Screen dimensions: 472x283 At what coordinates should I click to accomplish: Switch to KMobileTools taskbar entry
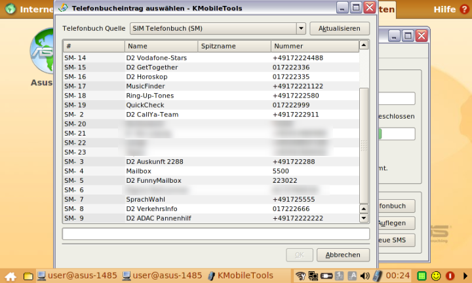coord(241,276)
